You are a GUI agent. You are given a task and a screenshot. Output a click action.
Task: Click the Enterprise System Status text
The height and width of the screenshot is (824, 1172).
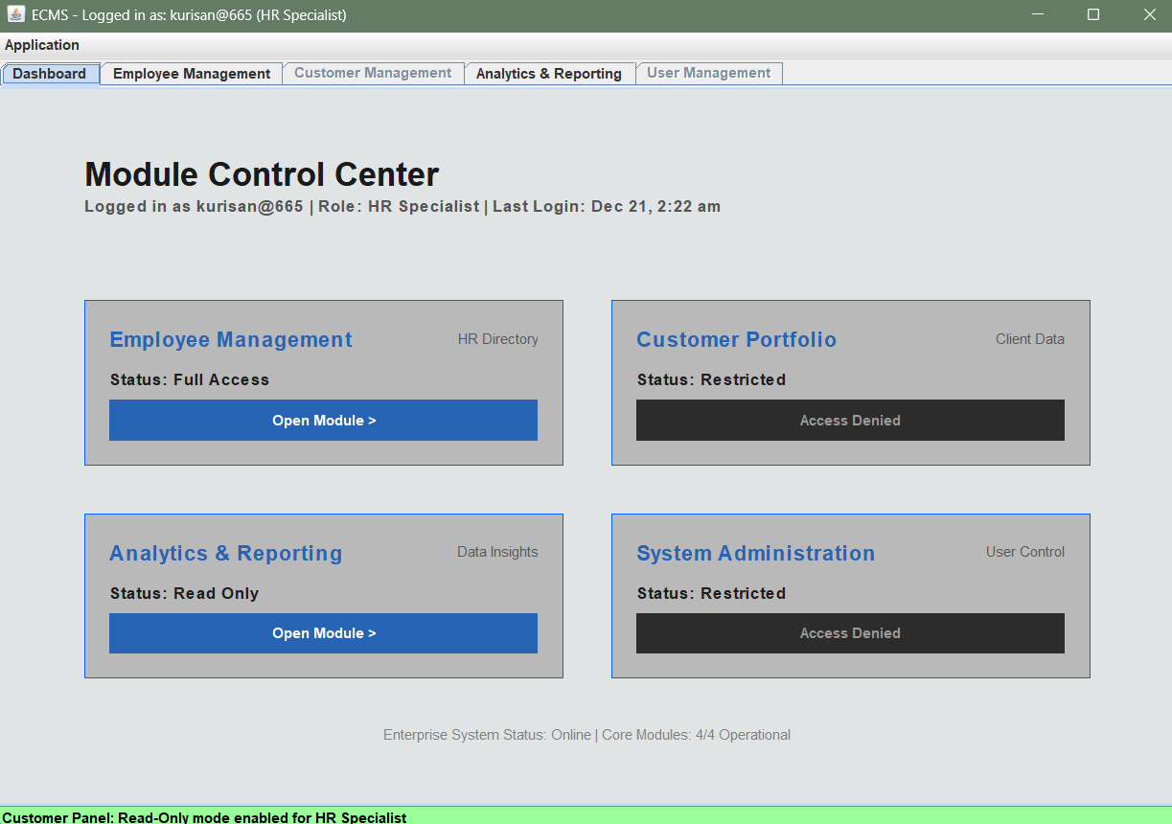[x=586, y=735]
